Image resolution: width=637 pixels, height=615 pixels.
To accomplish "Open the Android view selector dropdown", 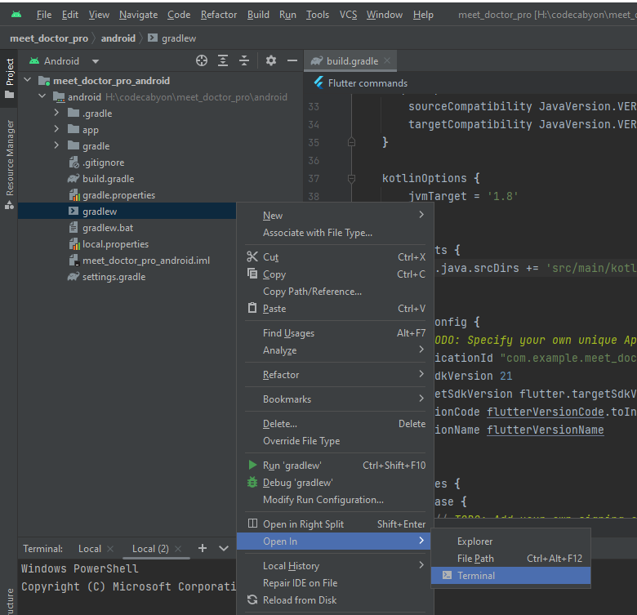I will click(x=96, y=61).
